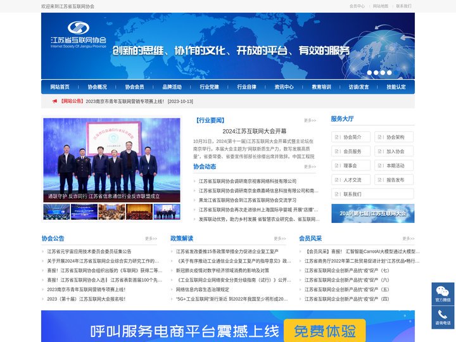
Task: Go to 资讯中心 in navigation
Action: (x=284, y=87)
